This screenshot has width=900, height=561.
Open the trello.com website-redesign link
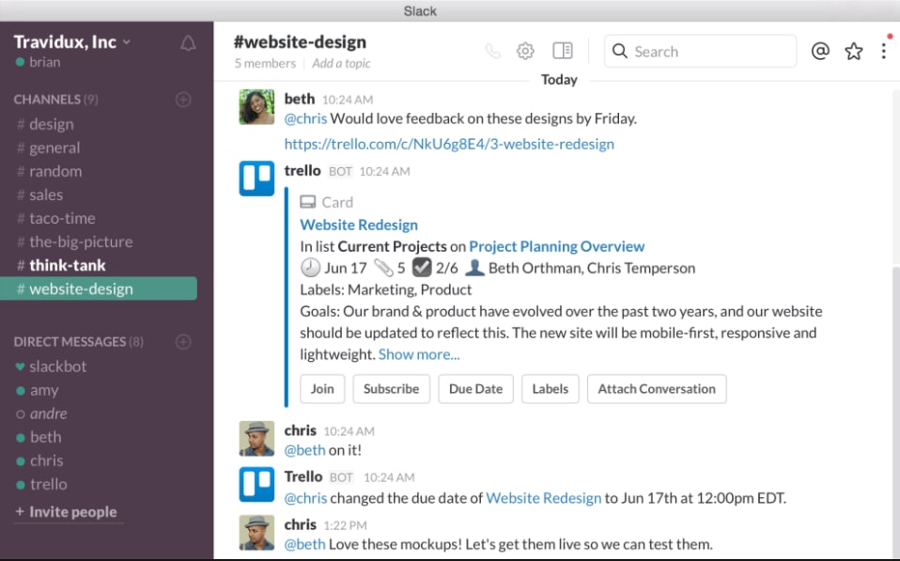(x=449, y=144)
